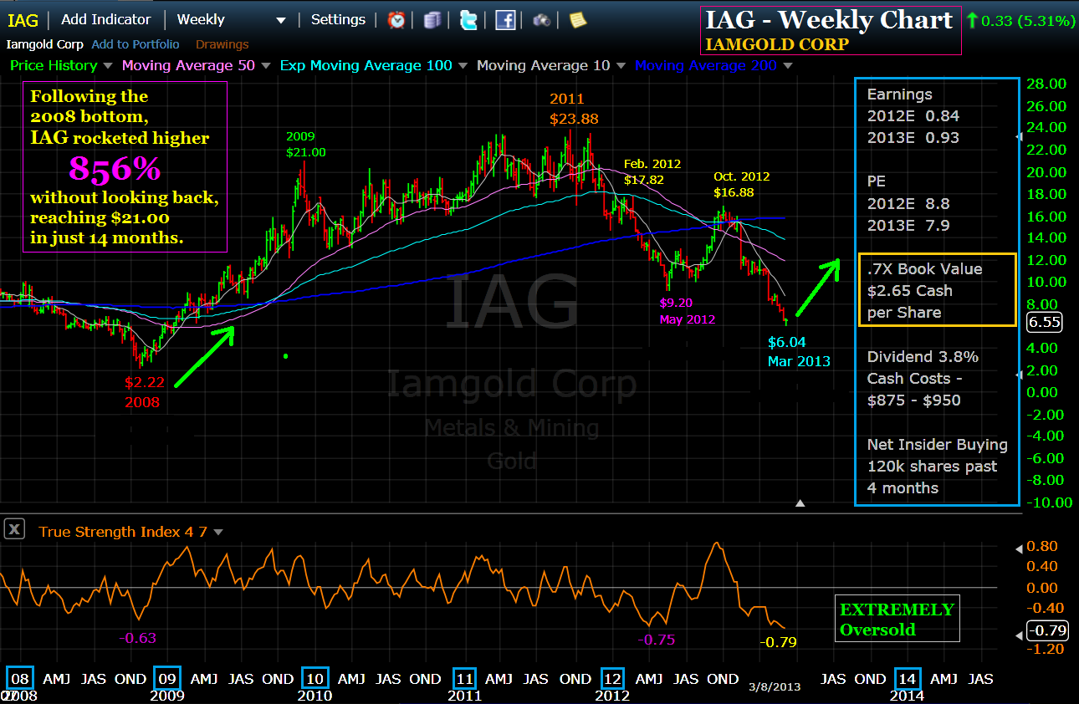The height and width of the screenshot is (704, 1079).
Task: Share chart via the Twitter icon
Action: pos(468,20)
